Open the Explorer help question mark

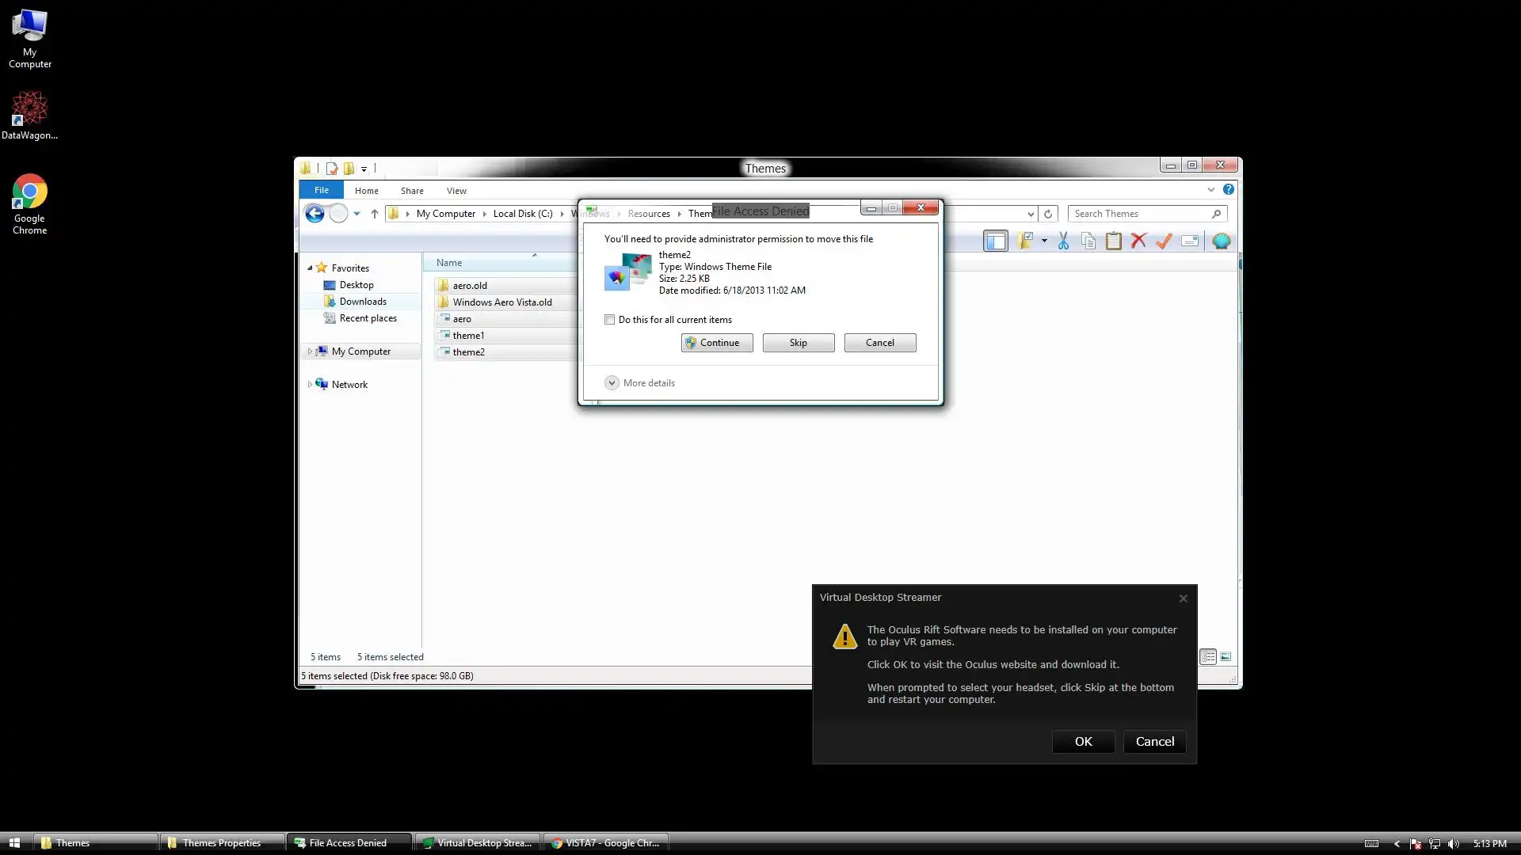click(x=1228, y=190)
